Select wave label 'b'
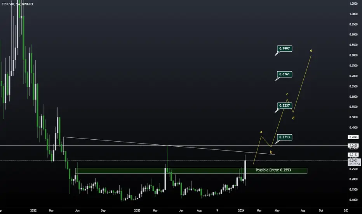The image size is (362, 214). click(271, 152)
